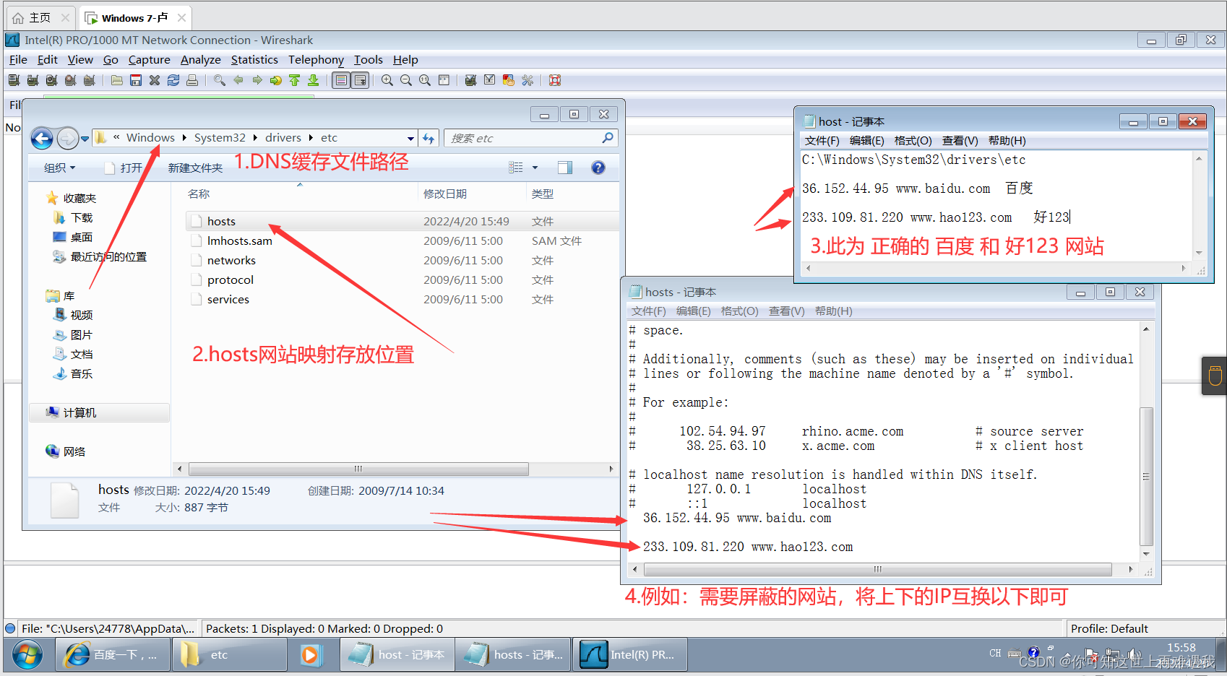Toggle packet list colorization in Wireshark
The image size is (1227, 676).
[341, 80]
